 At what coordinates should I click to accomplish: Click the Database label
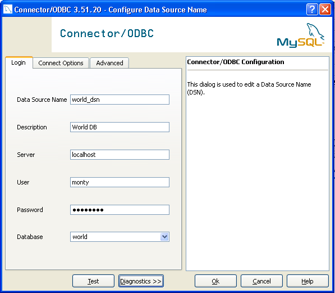point(30,237)
